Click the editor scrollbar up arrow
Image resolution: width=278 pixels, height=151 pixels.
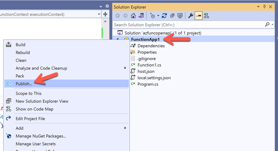click(105, 21)
